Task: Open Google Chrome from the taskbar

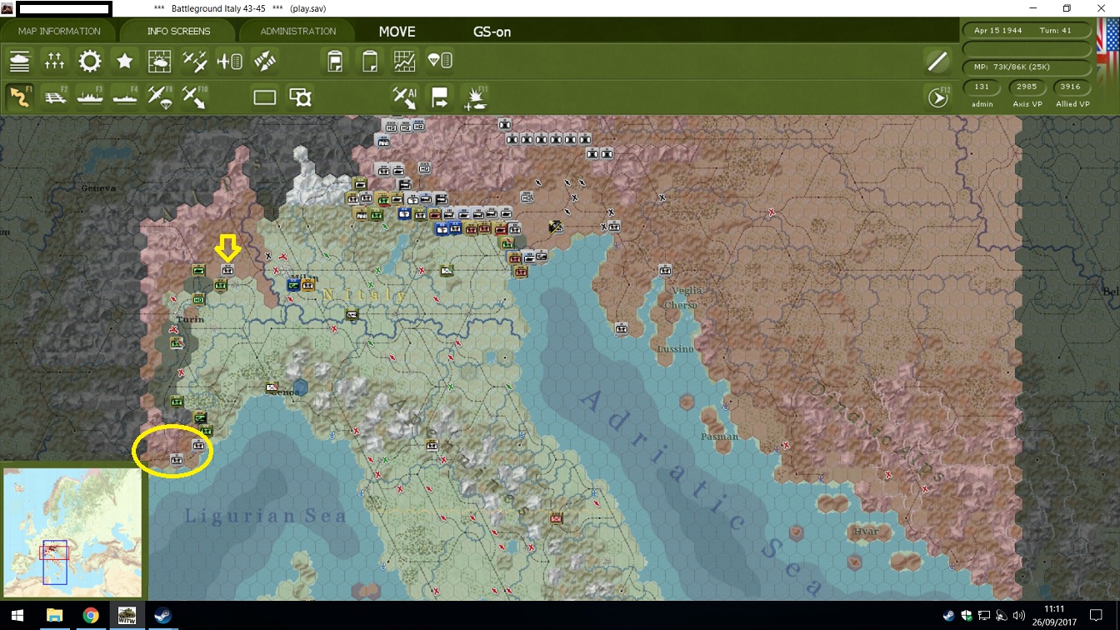Action: point(91,616)
